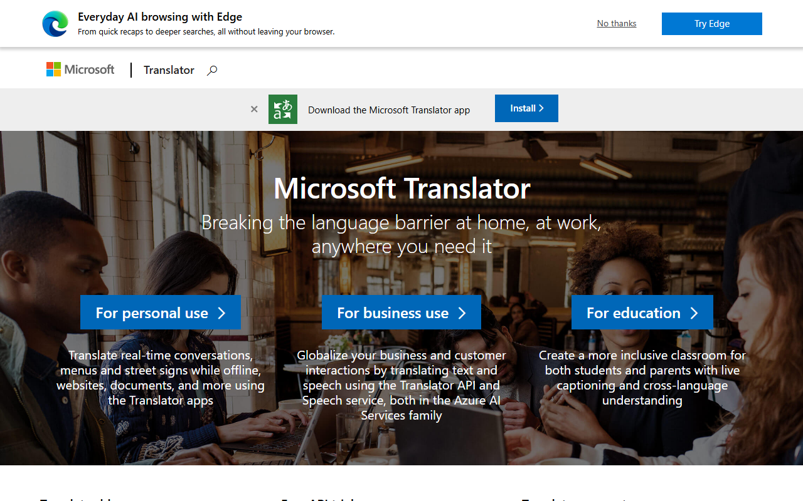The width and height of the screenshot is (803, 501).
Task: Open the For personal use button
Action: tap(161, 312)
